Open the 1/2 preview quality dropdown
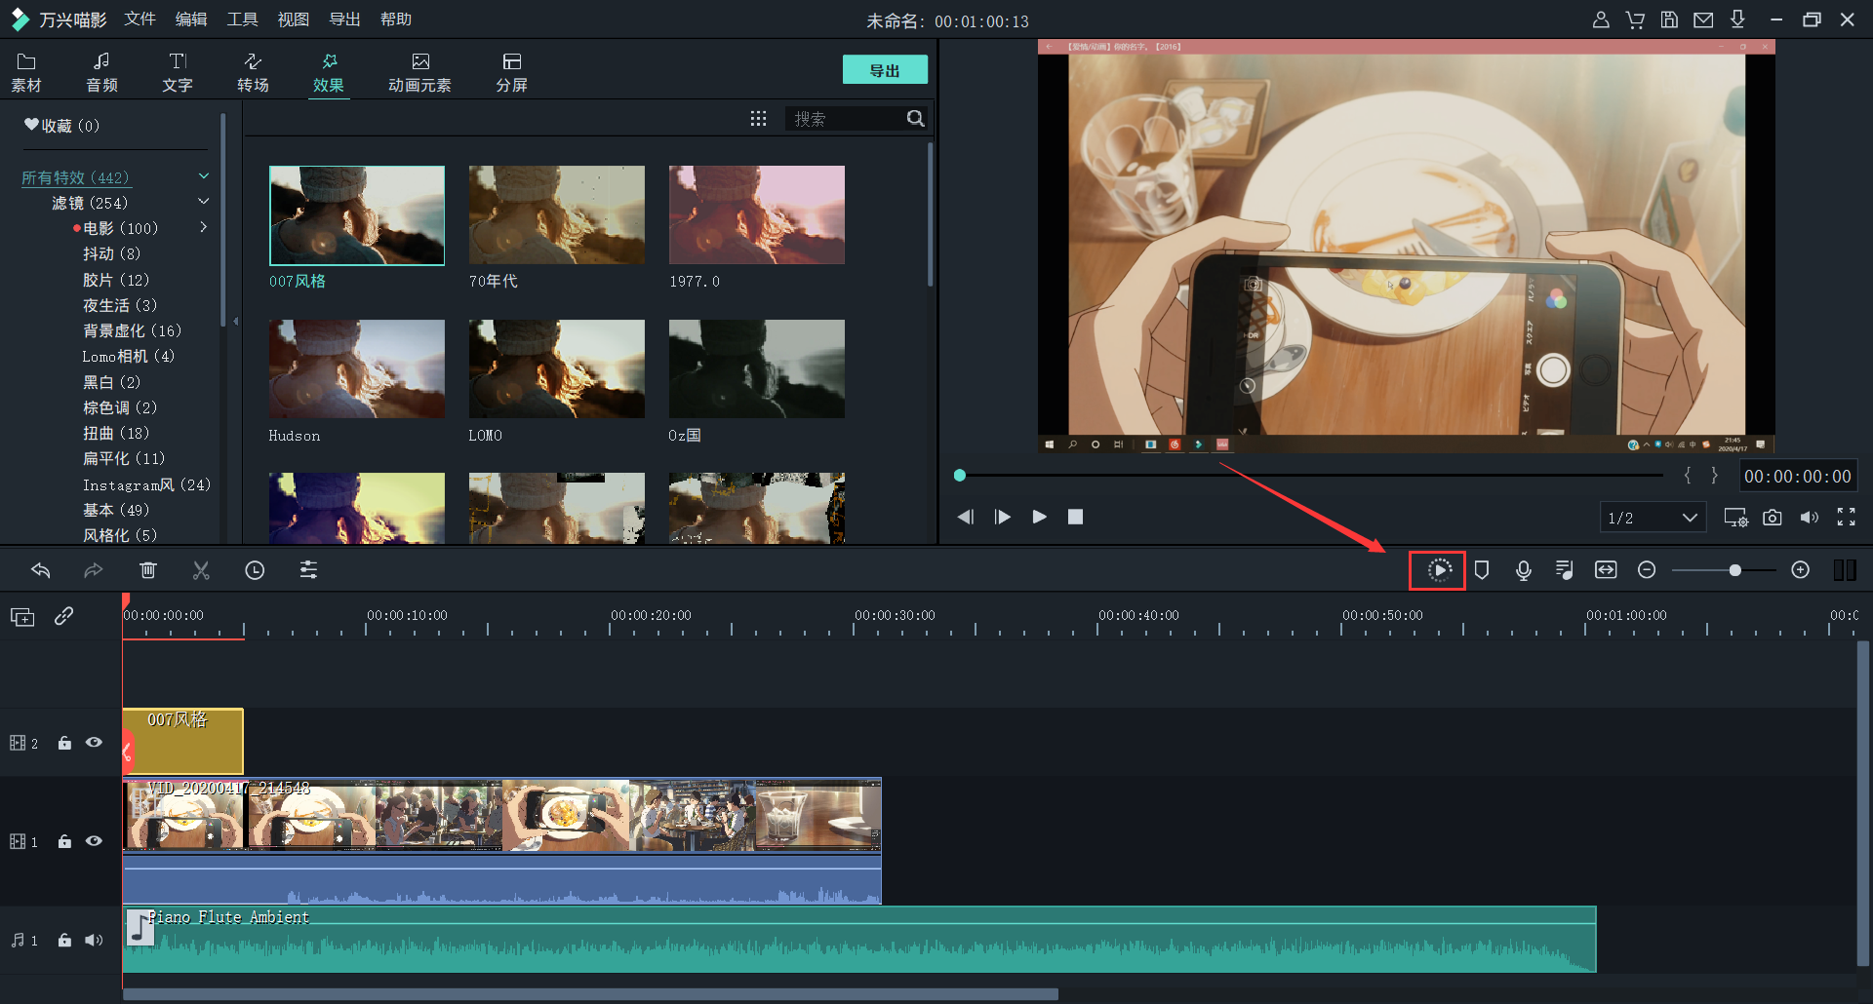1873x1004 pixels. 1653,518
